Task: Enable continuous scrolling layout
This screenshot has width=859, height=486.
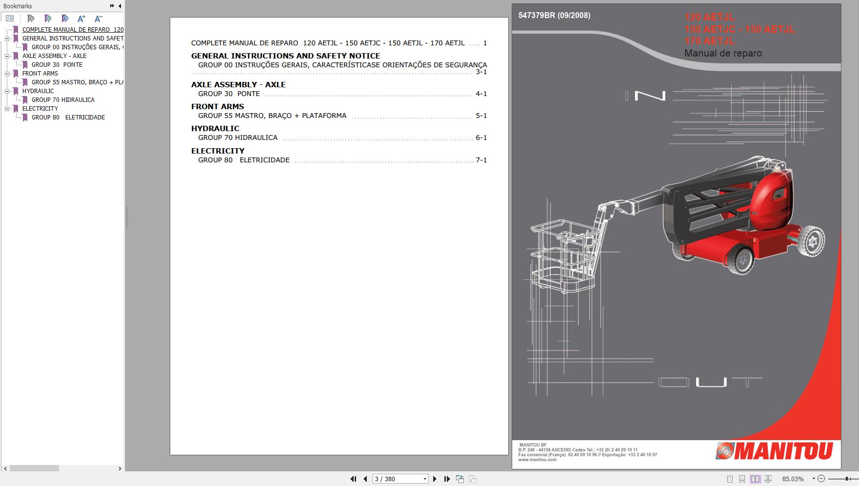Action: (x=742, y=479)
